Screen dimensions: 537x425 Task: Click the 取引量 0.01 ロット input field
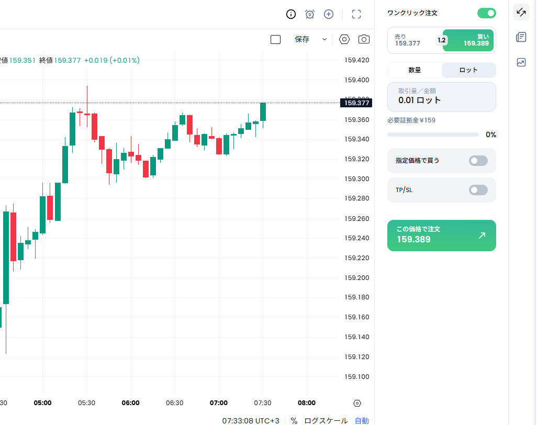[x=441, y=97]
